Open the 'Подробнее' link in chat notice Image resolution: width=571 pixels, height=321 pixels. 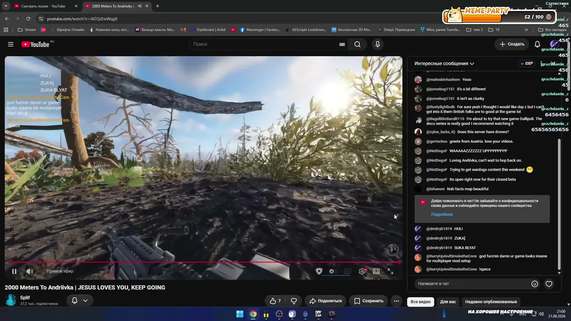(x=442, y=214)
